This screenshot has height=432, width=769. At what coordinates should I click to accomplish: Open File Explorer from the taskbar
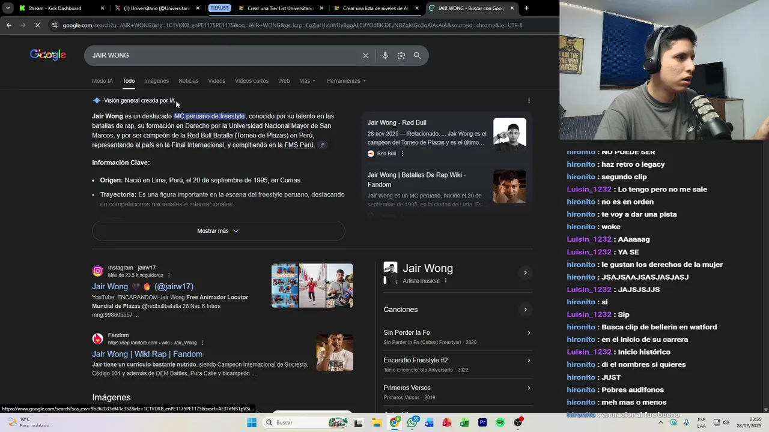[377, 423]
